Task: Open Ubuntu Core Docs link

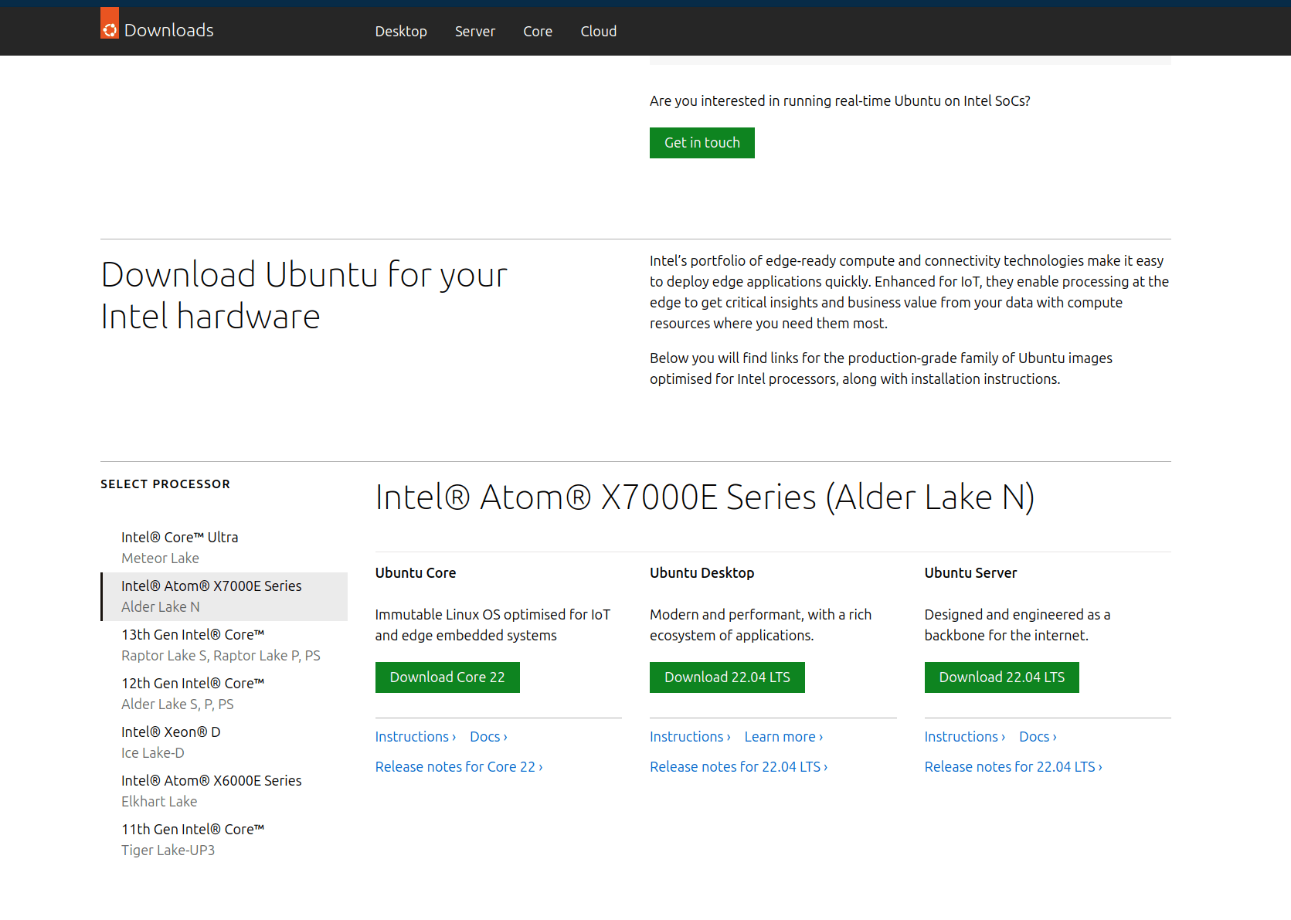Action: tap(488, 737)
